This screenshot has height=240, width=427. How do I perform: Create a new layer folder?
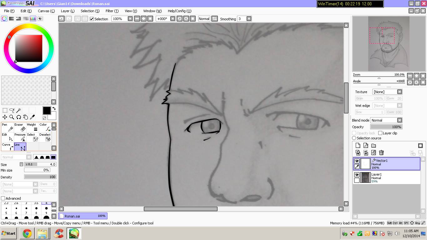374,146
